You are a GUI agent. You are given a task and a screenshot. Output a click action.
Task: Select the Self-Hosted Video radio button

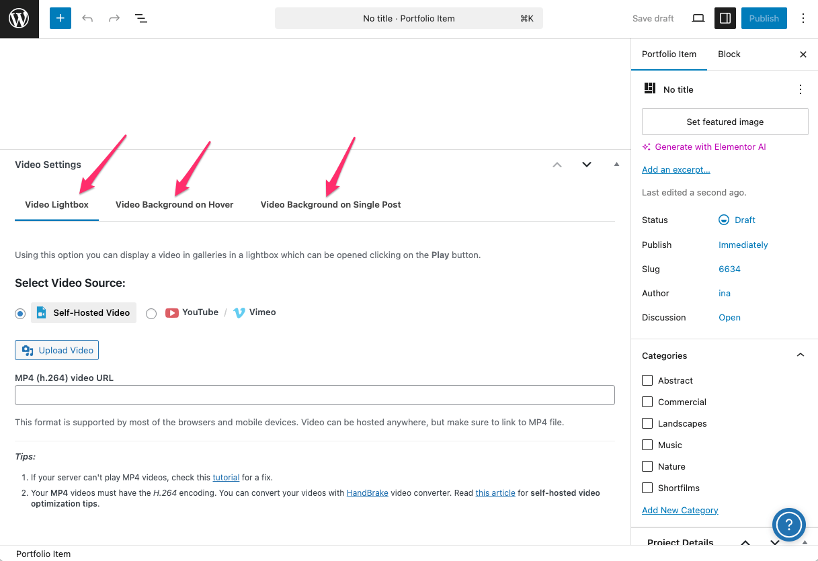tap(20, 313)
